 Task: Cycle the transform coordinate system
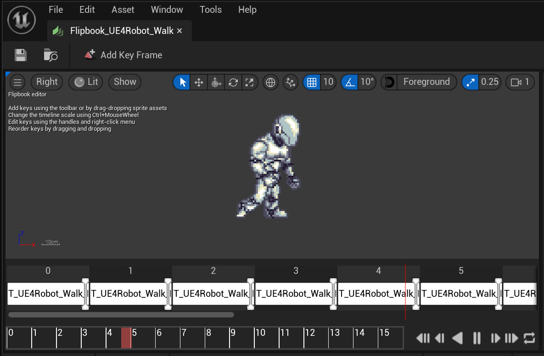270,82
